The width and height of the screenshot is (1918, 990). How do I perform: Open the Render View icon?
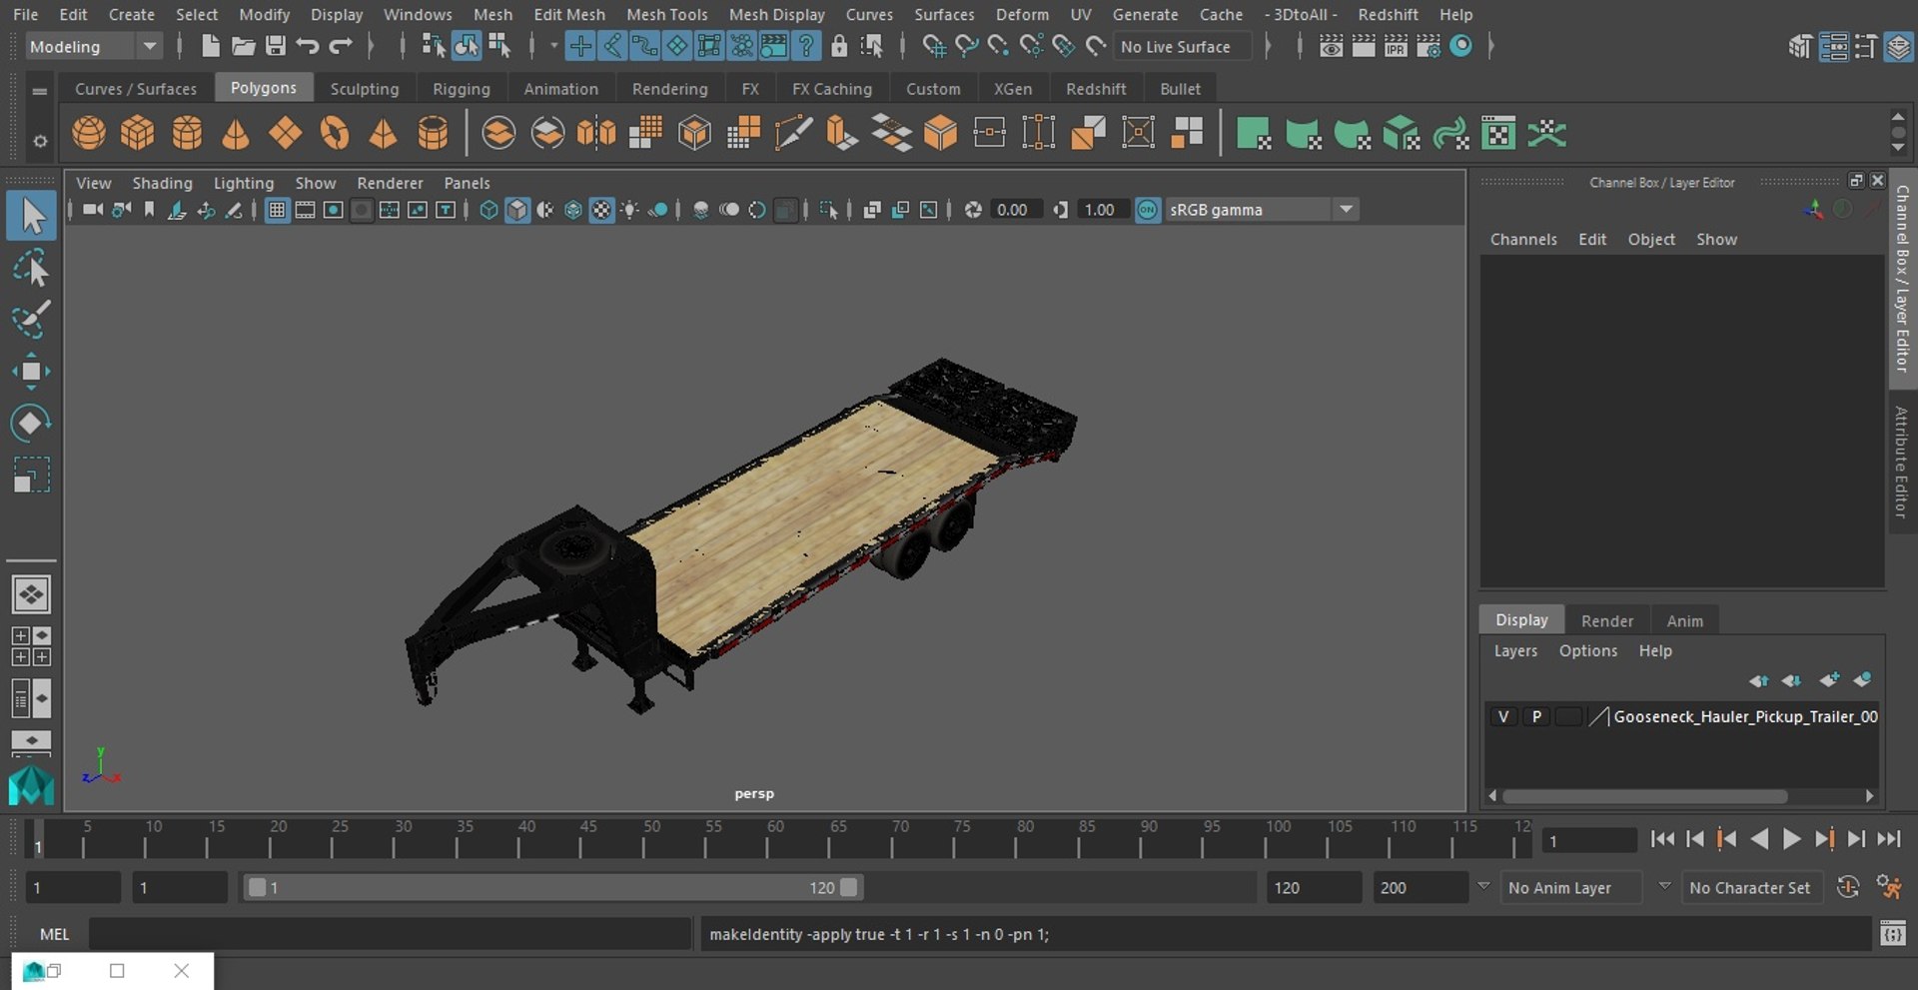coord(1332,46)
